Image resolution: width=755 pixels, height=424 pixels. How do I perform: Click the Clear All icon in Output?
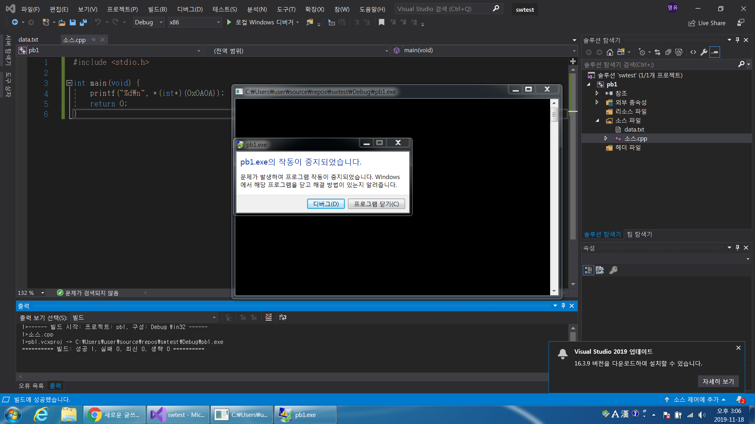(269, 317)
